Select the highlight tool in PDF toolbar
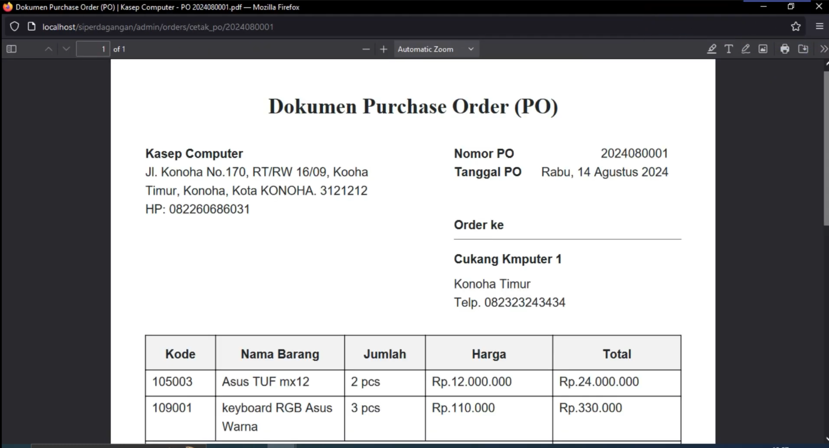 tap(711, 49)
